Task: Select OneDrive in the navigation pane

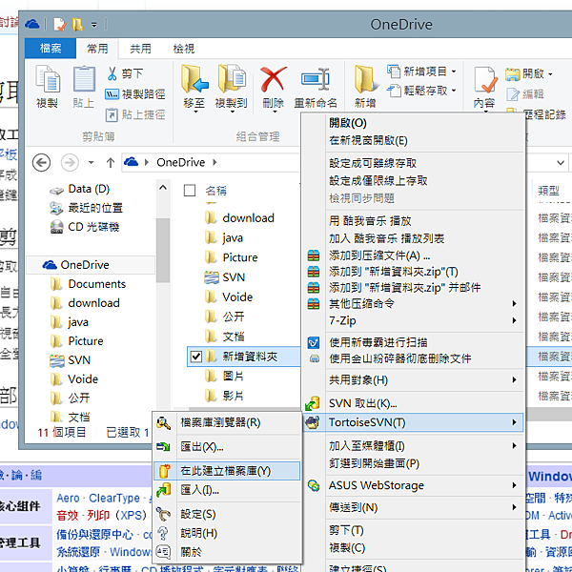Action: (91, 265)
